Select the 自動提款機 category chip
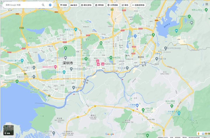The width and height of the screenshot is (210, 138). pos(138,5)
